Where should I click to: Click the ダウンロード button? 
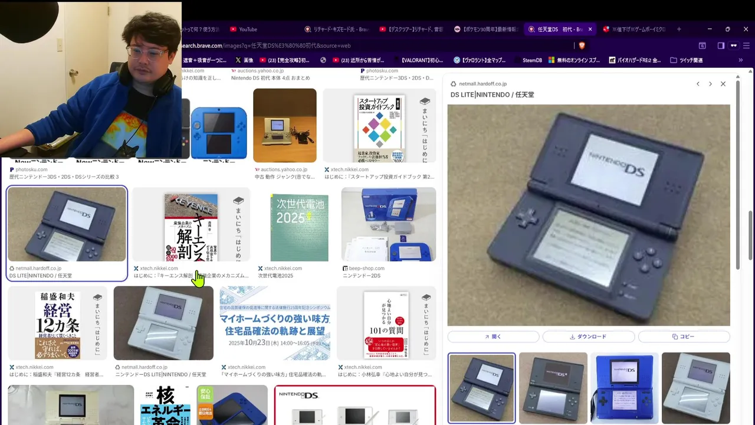point(588,336)
